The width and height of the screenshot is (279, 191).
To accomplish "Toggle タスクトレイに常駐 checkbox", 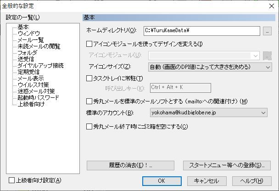I will (x=89, y=78).
